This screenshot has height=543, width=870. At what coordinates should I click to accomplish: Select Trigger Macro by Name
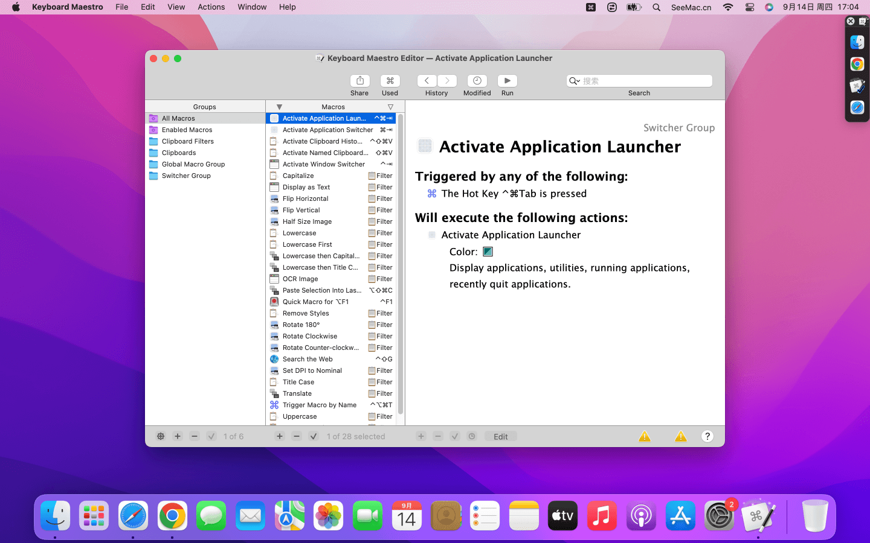[x=331, y=405]
